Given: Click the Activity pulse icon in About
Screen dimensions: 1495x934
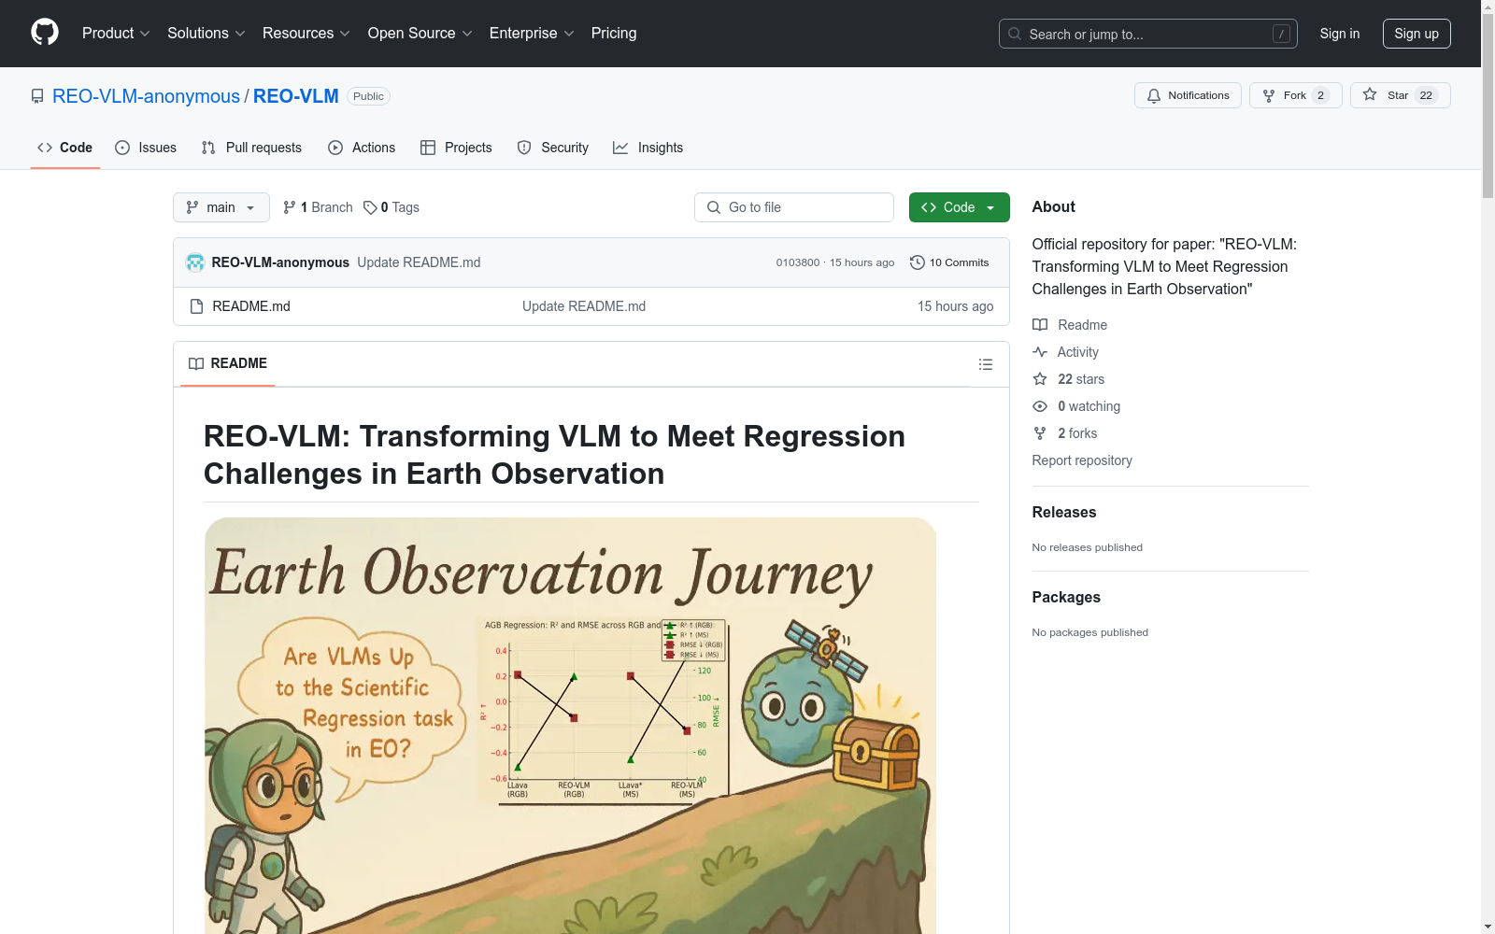Looking at the screenshot, I should 1040,352.
